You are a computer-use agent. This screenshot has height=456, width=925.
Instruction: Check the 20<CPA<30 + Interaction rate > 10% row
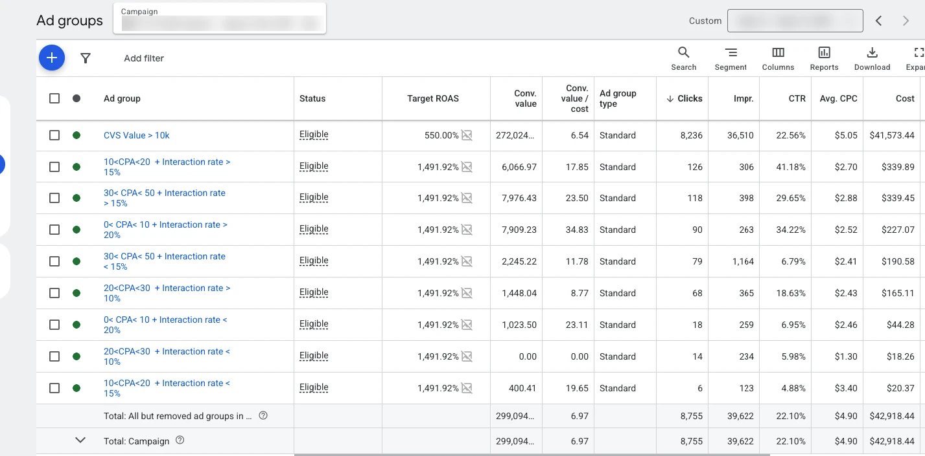[x=54, y=293]
